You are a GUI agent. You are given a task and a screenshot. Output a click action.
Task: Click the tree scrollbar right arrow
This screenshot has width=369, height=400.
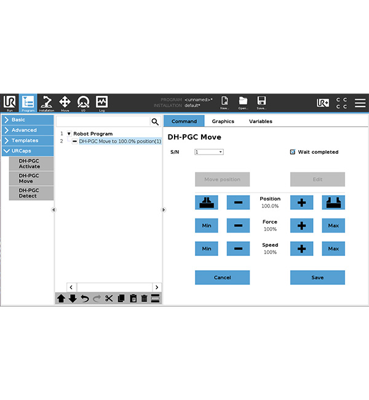[157, 287]
